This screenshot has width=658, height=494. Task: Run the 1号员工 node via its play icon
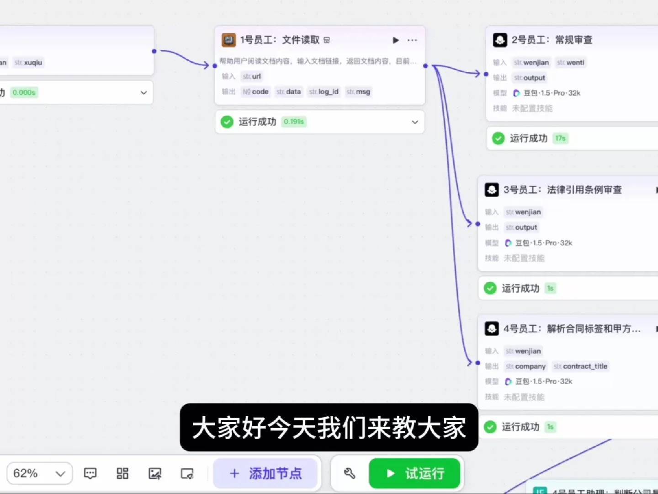coord(395,40)
